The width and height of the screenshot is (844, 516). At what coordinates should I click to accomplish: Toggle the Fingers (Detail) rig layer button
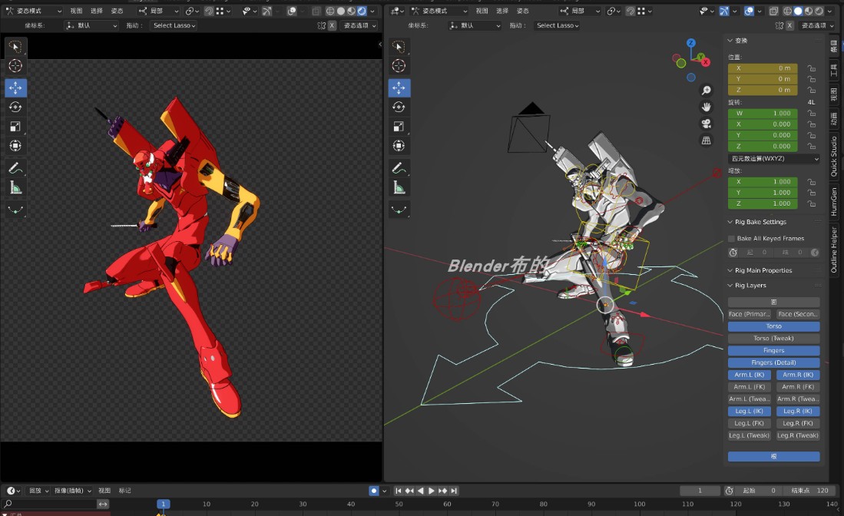pyautogui.click(x=774, y=362)
